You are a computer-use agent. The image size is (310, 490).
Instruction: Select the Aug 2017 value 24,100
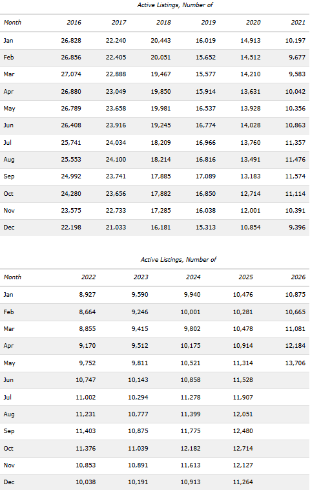tap(116, 160)
